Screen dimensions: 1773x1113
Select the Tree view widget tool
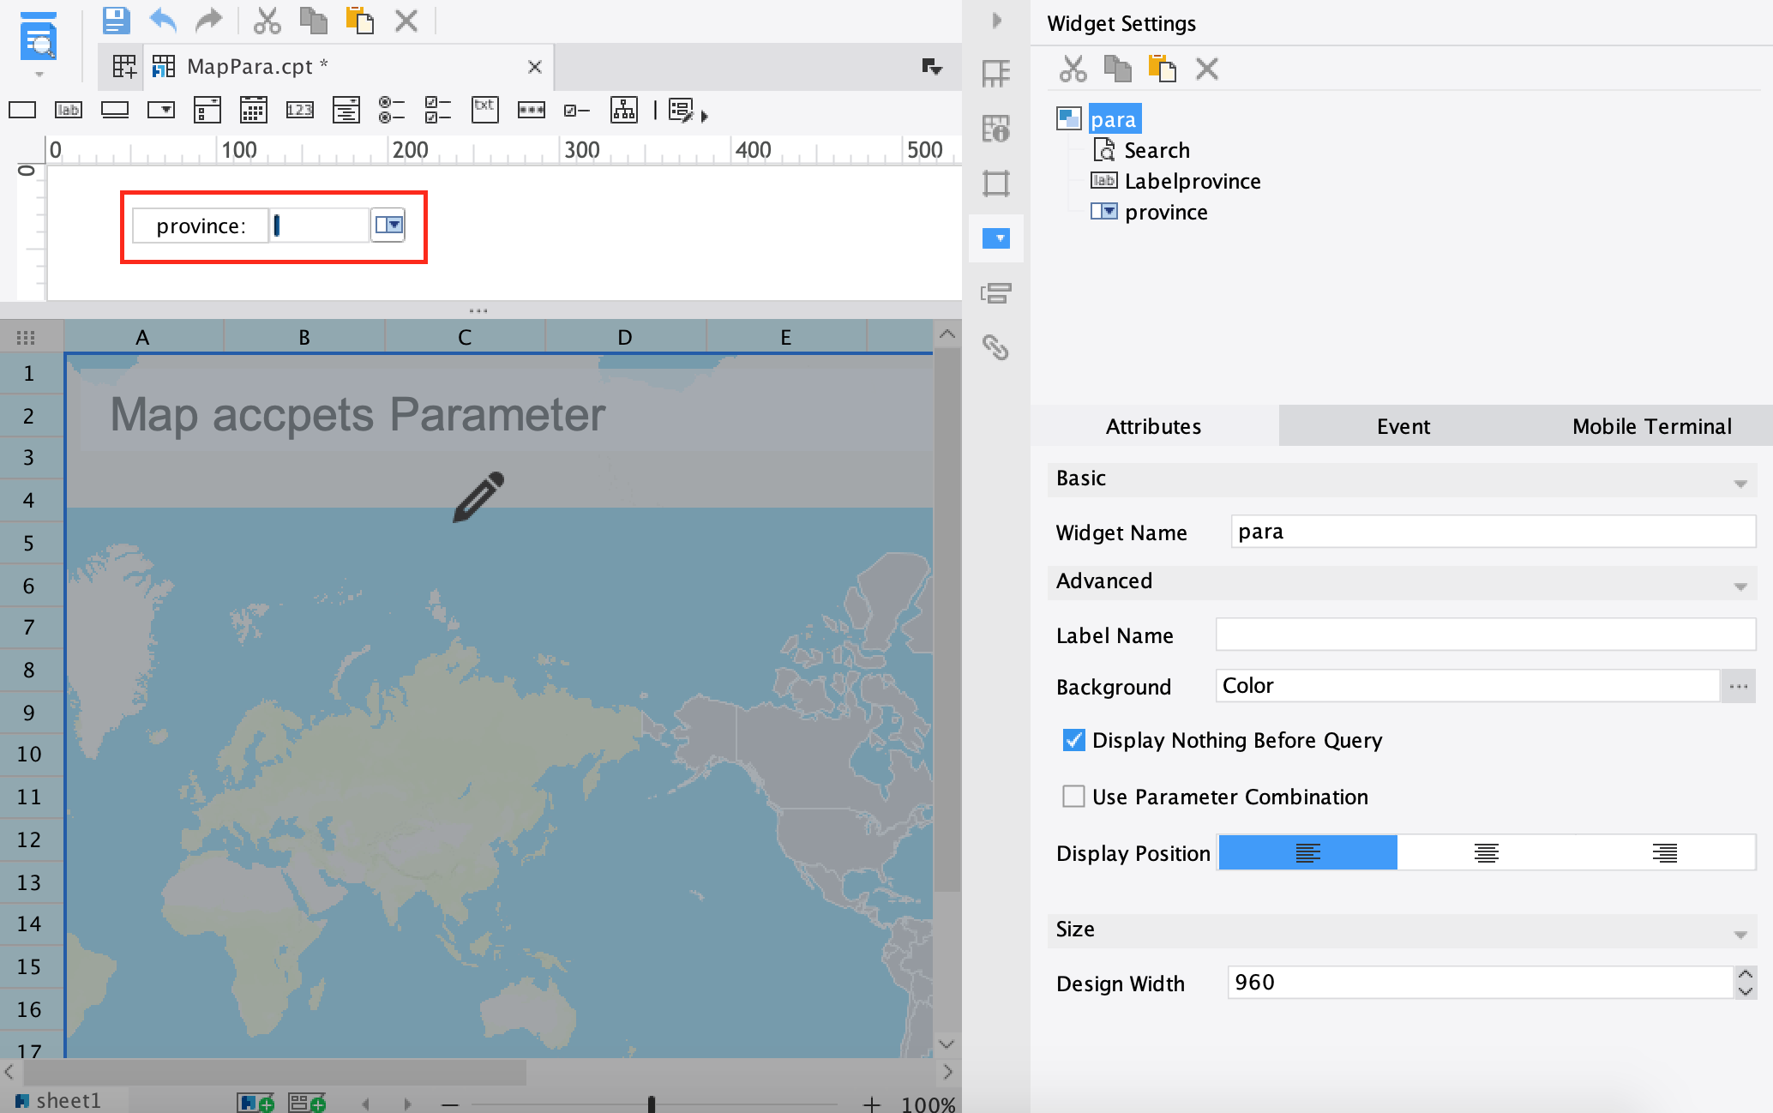tap(624, 110)
